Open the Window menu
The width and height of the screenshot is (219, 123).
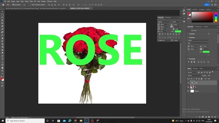coord(50,1)
